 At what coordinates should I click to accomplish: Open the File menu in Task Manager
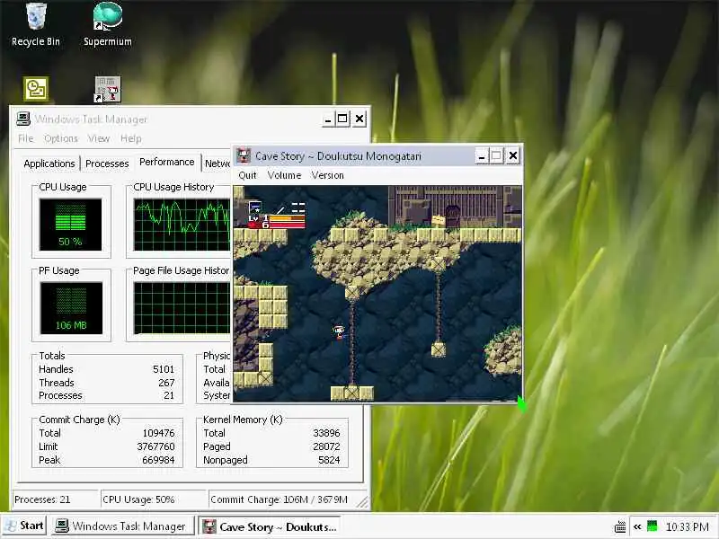tap(26, 138)
